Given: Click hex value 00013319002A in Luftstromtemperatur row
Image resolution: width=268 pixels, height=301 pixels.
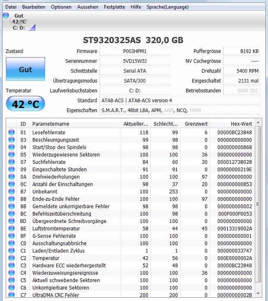Looking at the screenshot, I should (235, 228).
